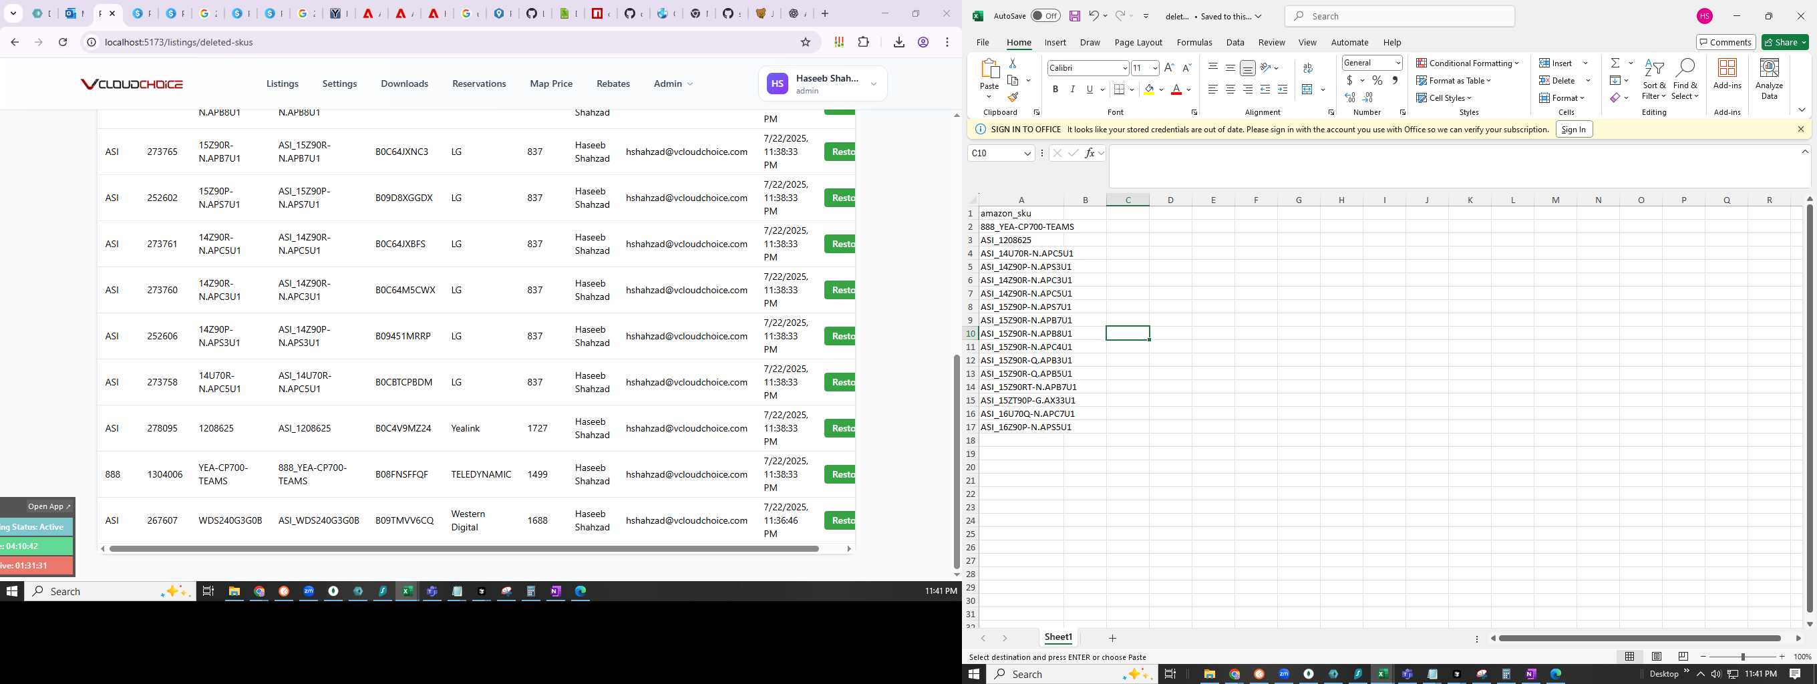The height and width of the screenshot is (684, 1817).
Task: Click the Save floppy disk icon in Excel
Action: (1074, 16)
